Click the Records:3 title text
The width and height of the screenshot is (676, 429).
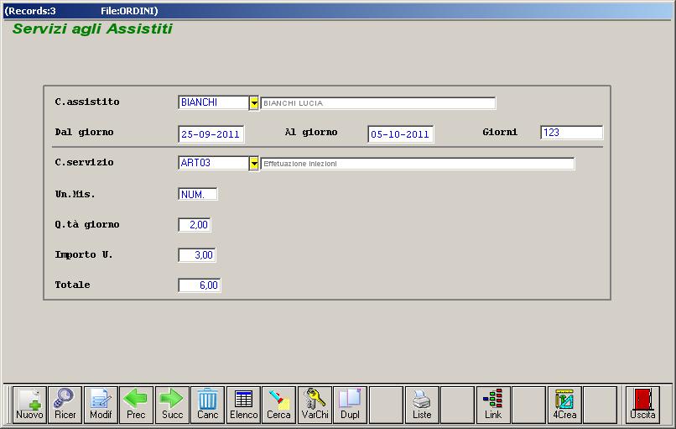pos(30,11)
